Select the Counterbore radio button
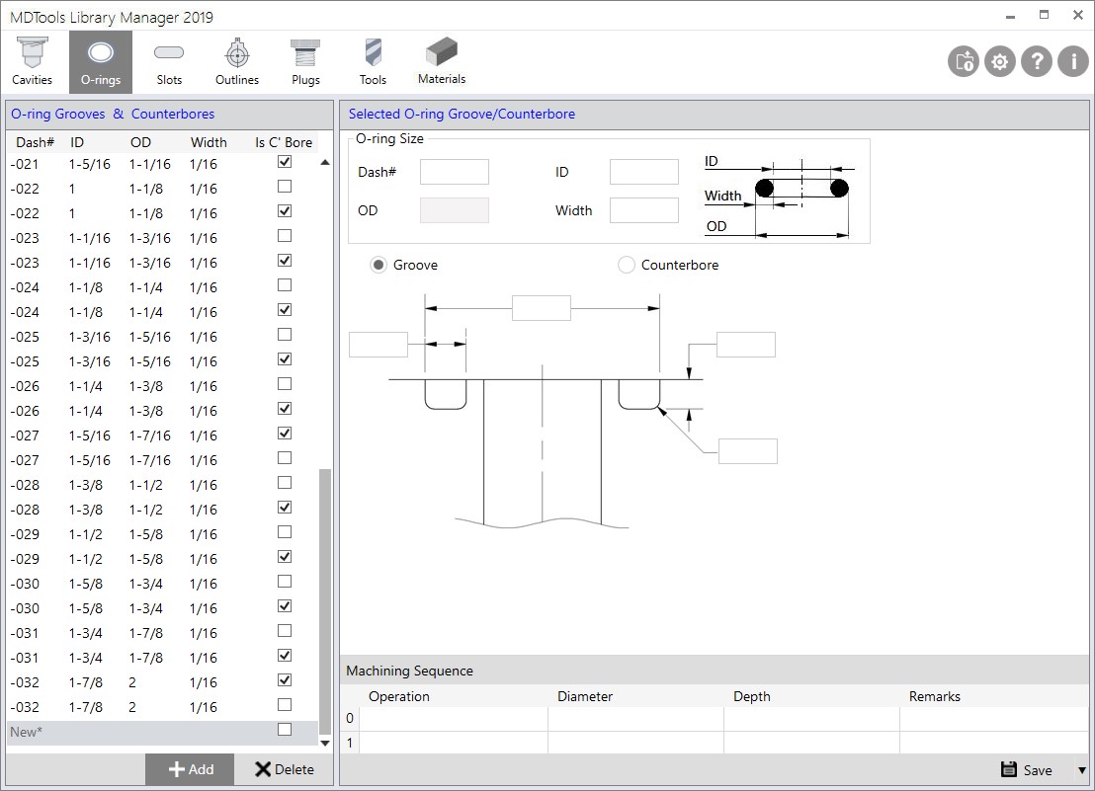The image size is (1095, 791). (x=627, y=265)
